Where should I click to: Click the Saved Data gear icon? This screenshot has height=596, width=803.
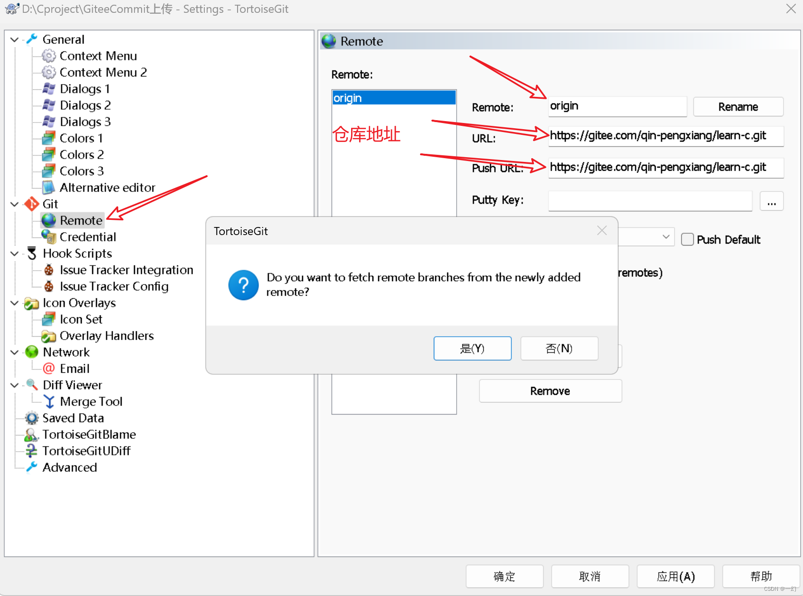click(x=31, y=418)
